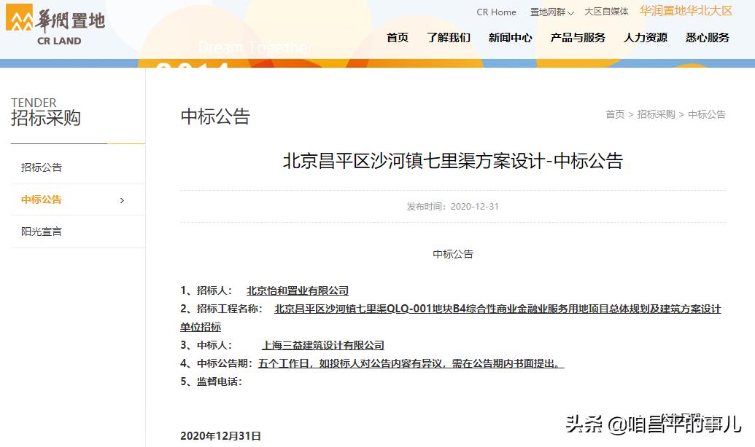Click 了解我们 in the navigation
Viewport: 755px width, 447px height.
point(448,38)
